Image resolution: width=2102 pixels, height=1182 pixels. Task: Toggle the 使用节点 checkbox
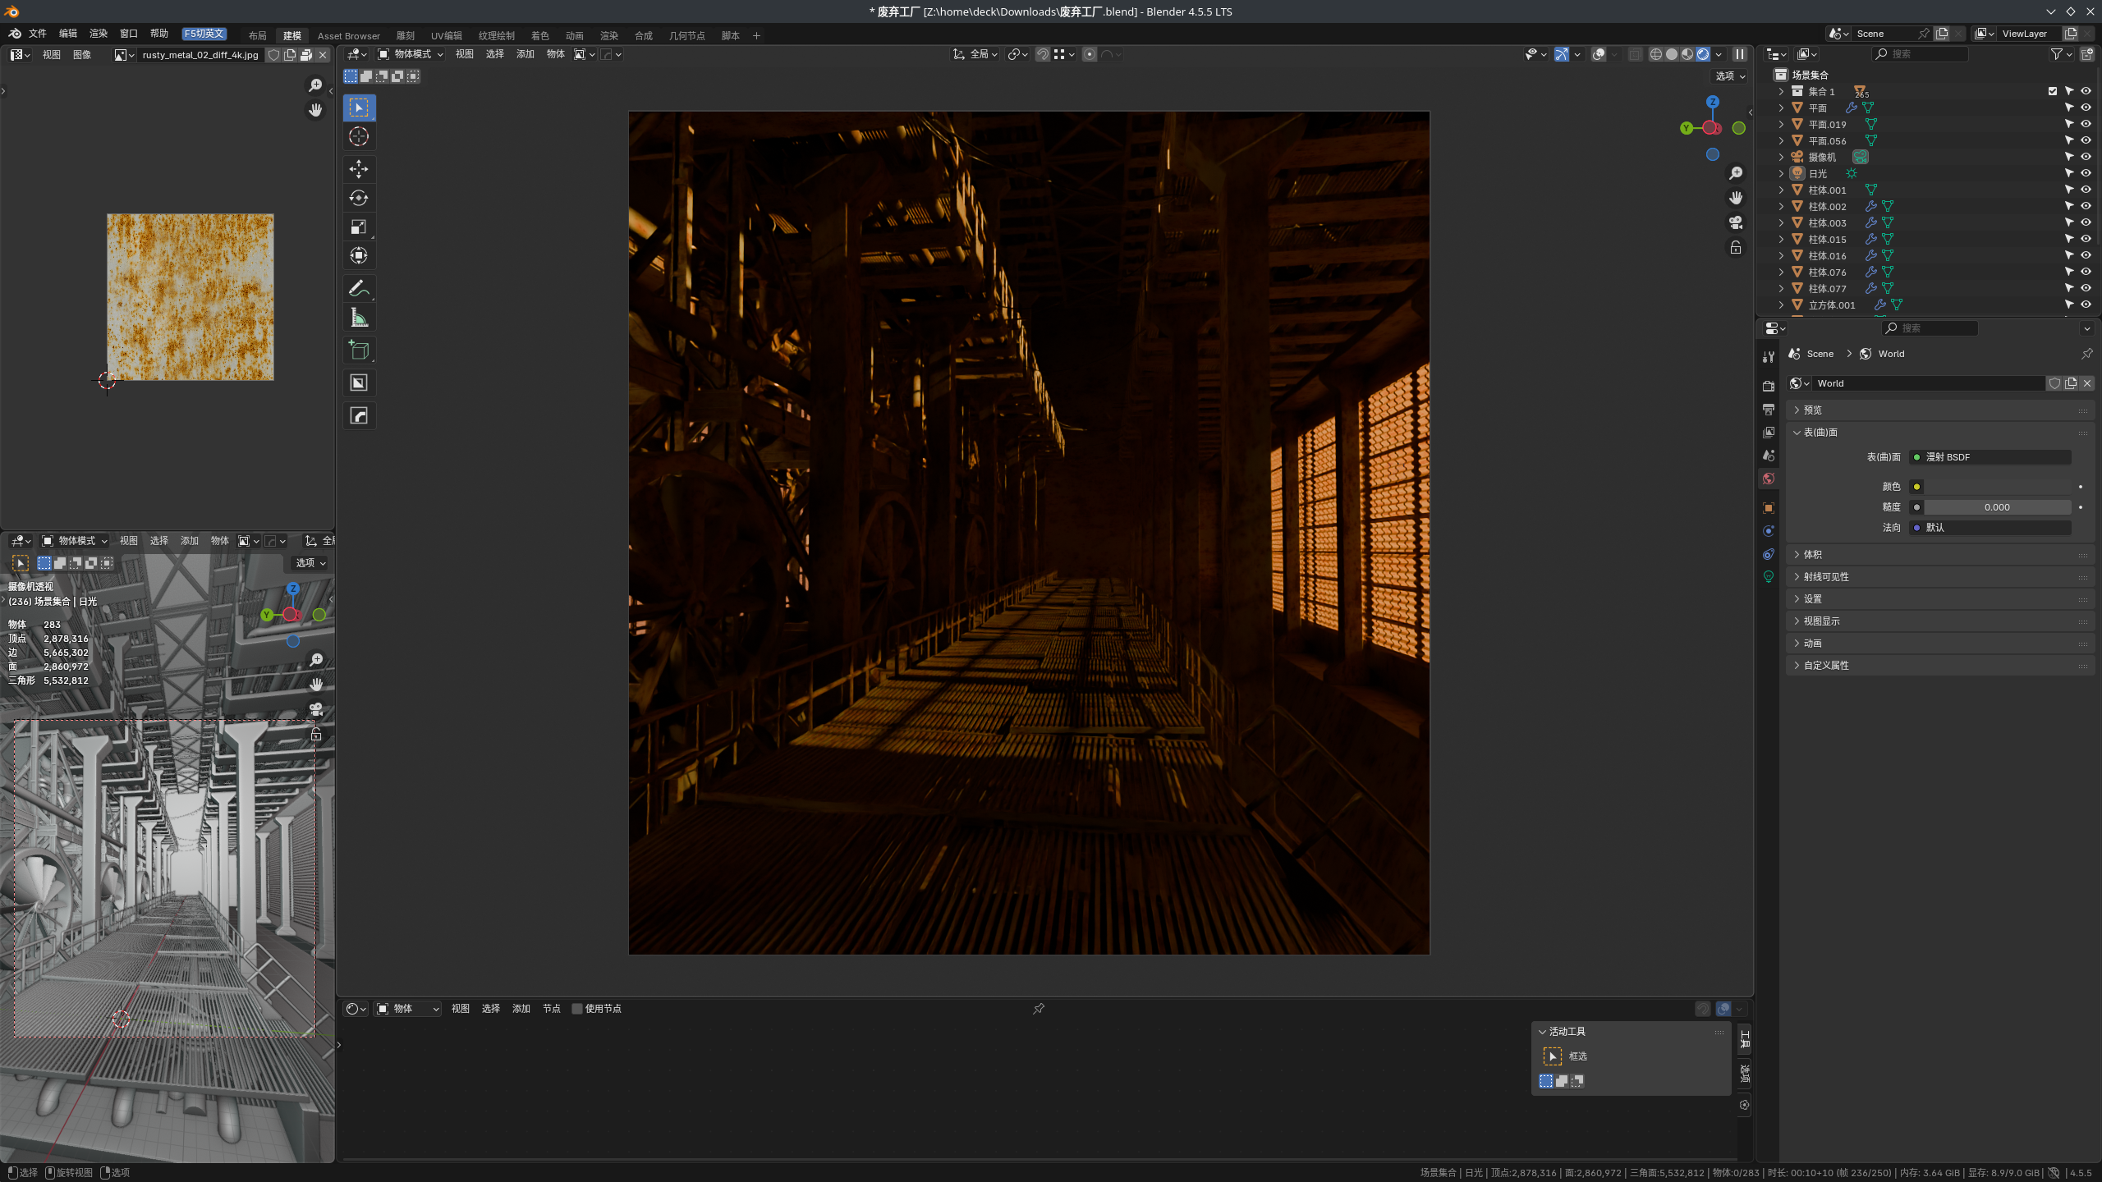click(x=577, y=1009)
